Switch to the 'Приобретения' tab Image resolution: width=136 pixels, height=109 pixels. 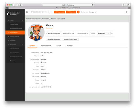[46, 46]
